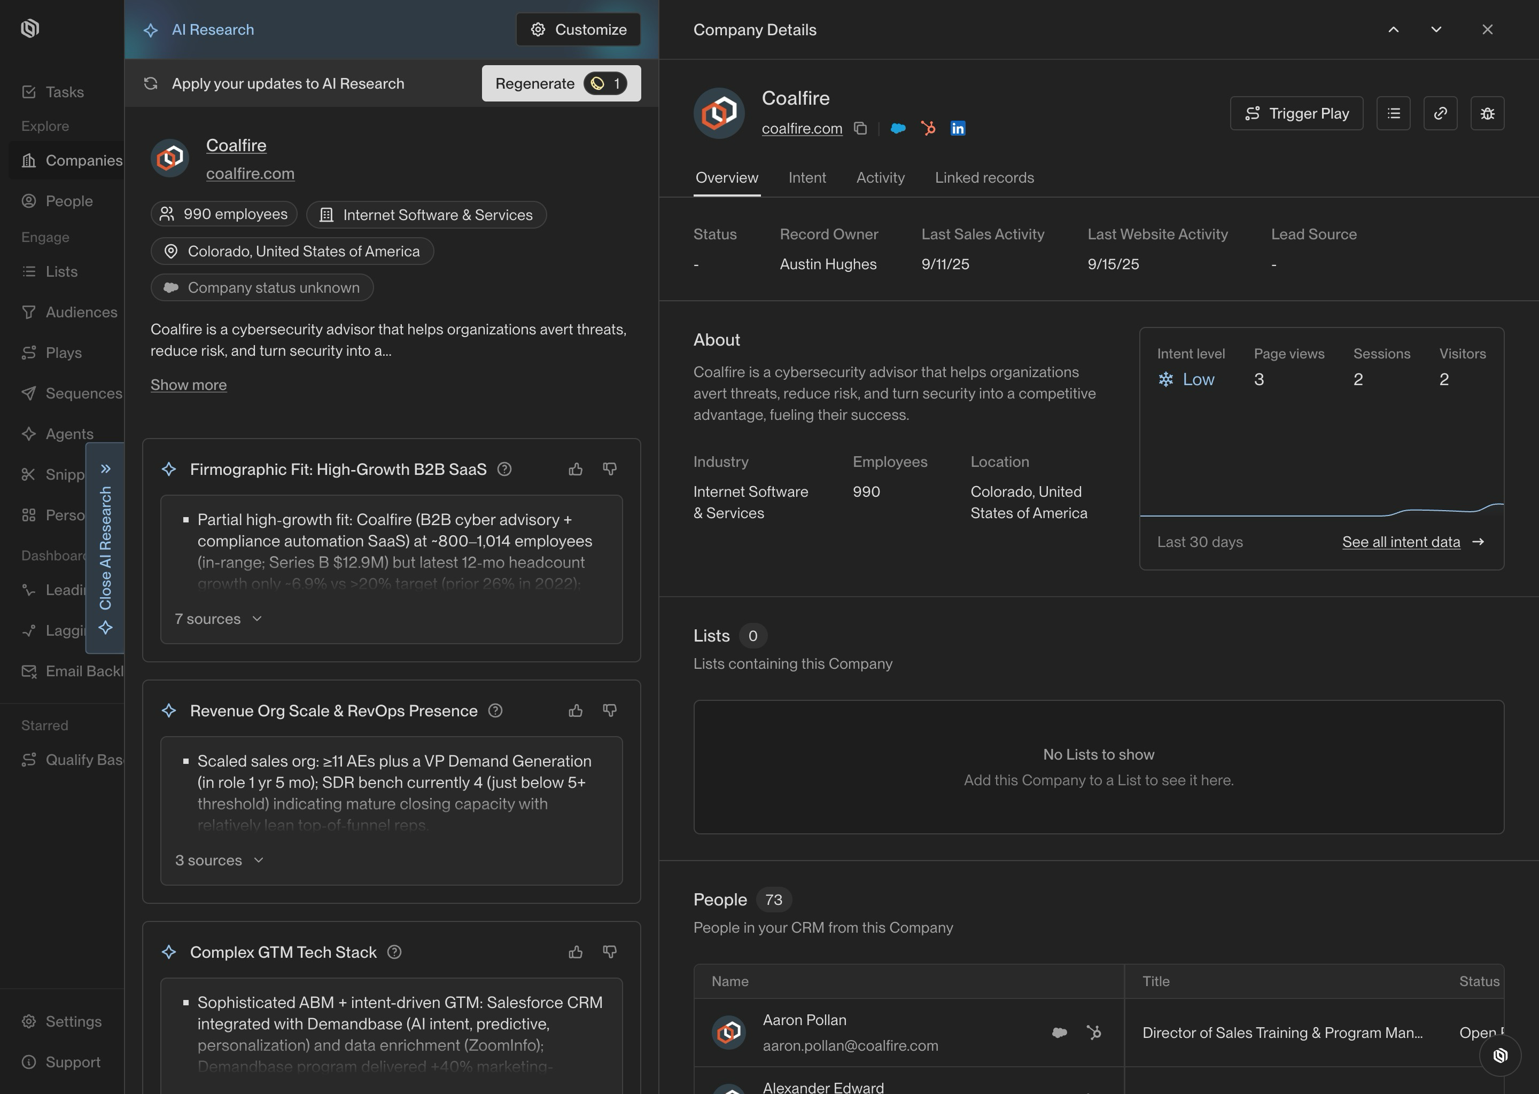This screenshot has height=1094, width=1539.
Task: Thumbs down Complex GTM Tech Stack card
Action: click(610, 951)
